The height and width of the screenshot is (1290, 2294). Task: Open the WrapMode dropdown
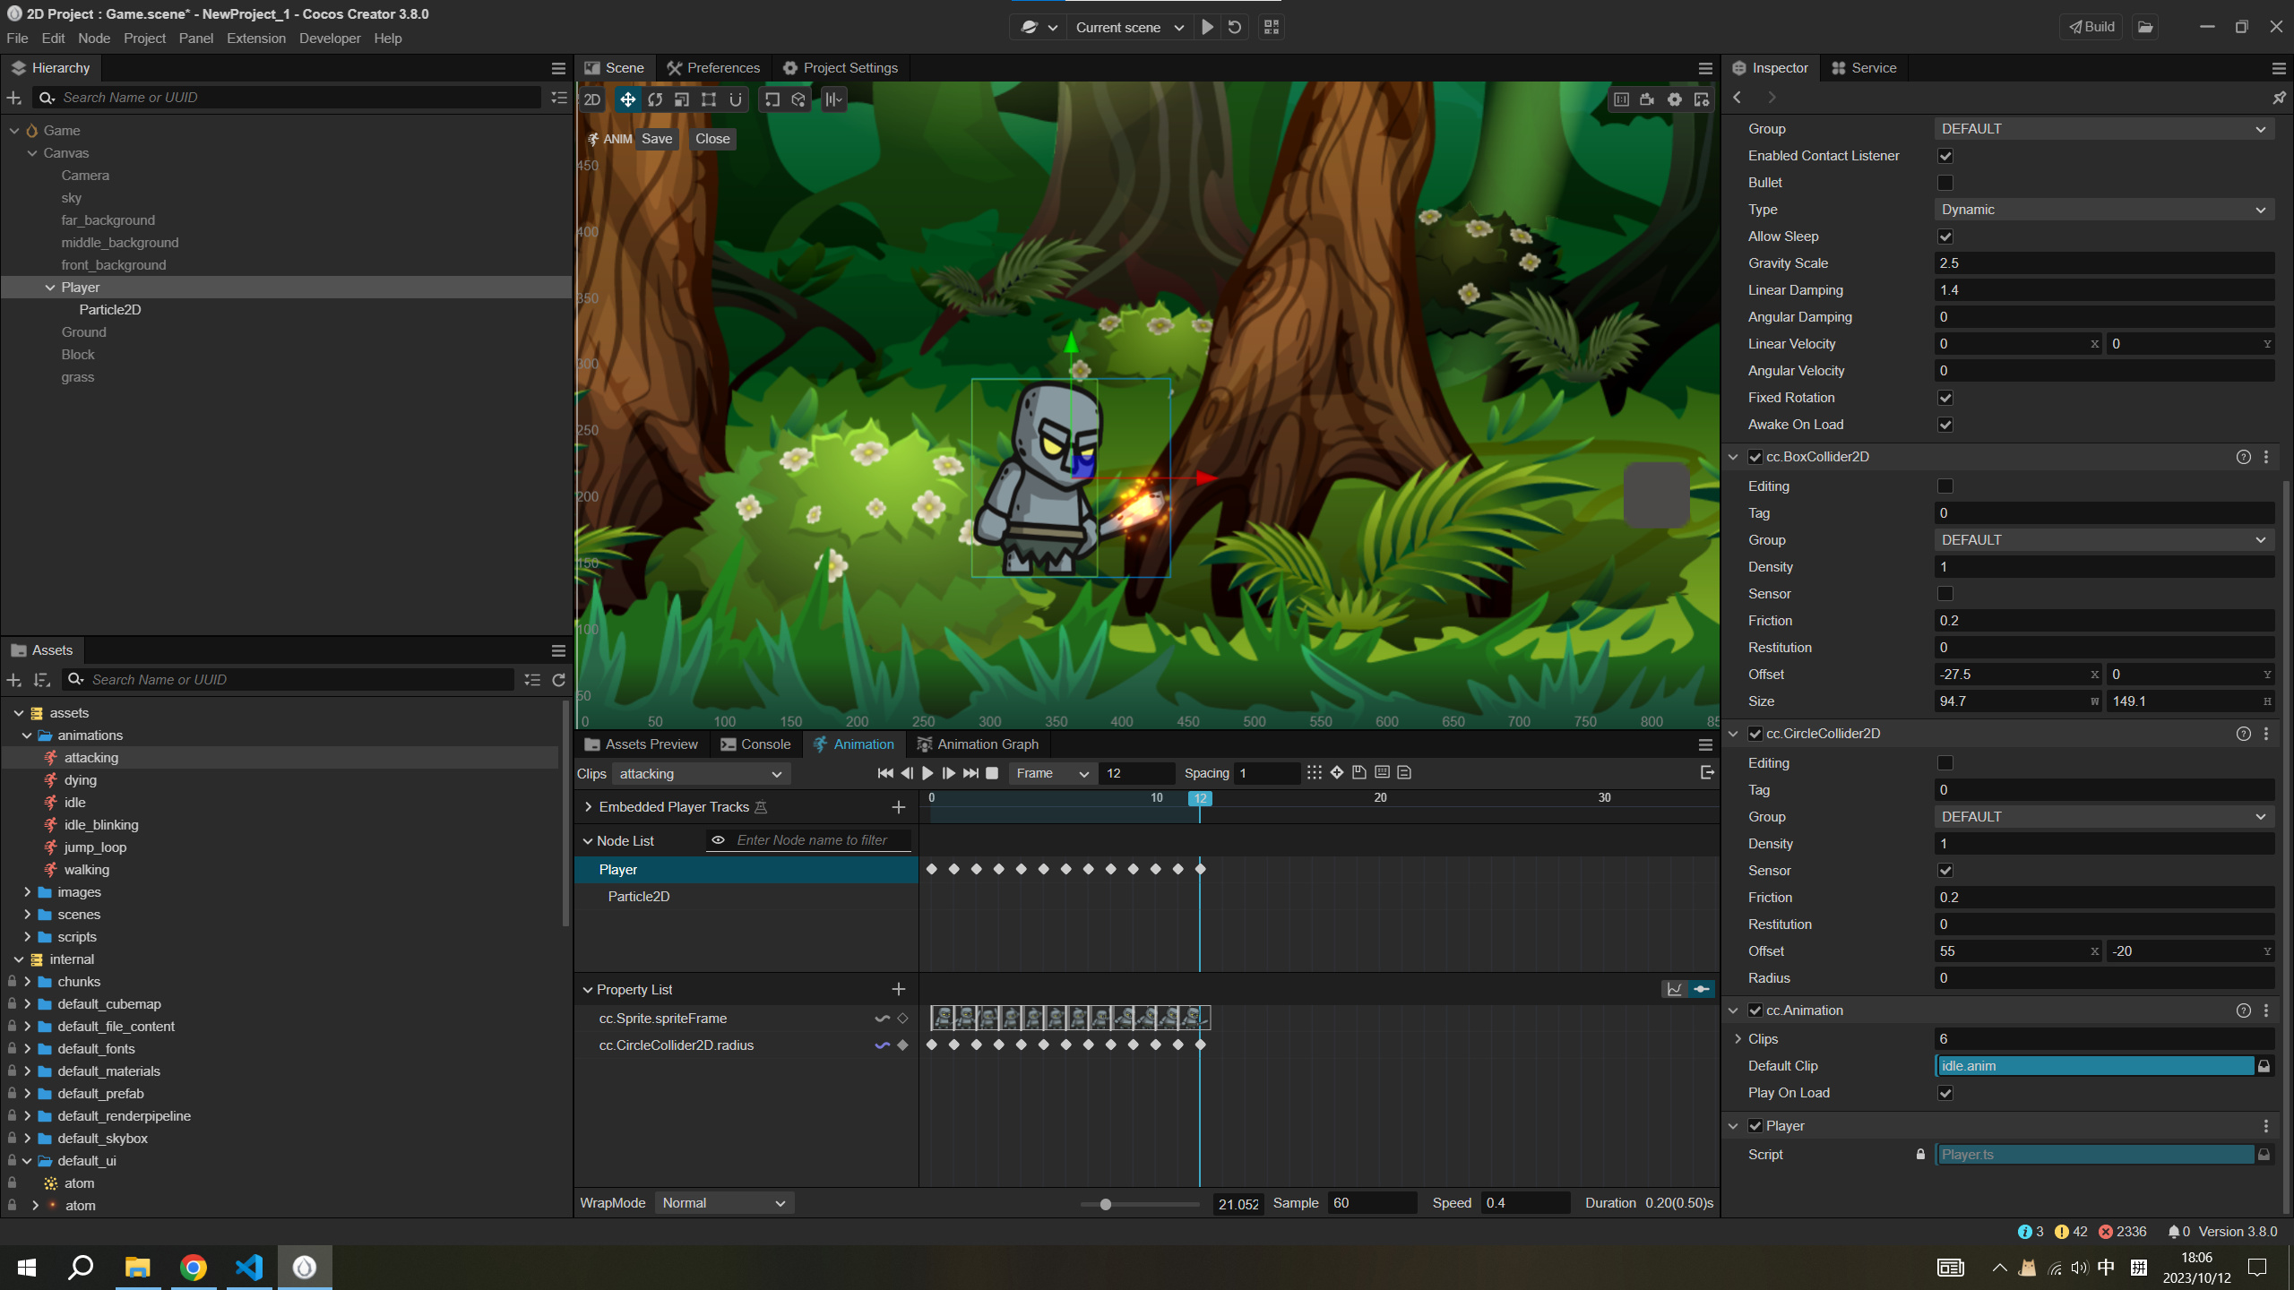tap(723, 1203)
